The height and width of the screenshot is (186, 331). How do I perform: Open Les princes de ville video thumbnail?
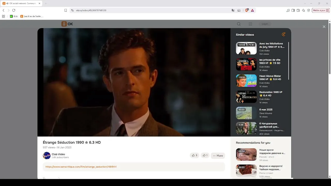(246, 64)
